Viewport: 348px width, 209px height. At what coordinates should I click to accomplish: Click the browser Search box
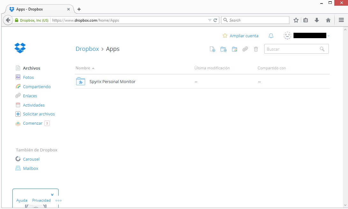255,20
